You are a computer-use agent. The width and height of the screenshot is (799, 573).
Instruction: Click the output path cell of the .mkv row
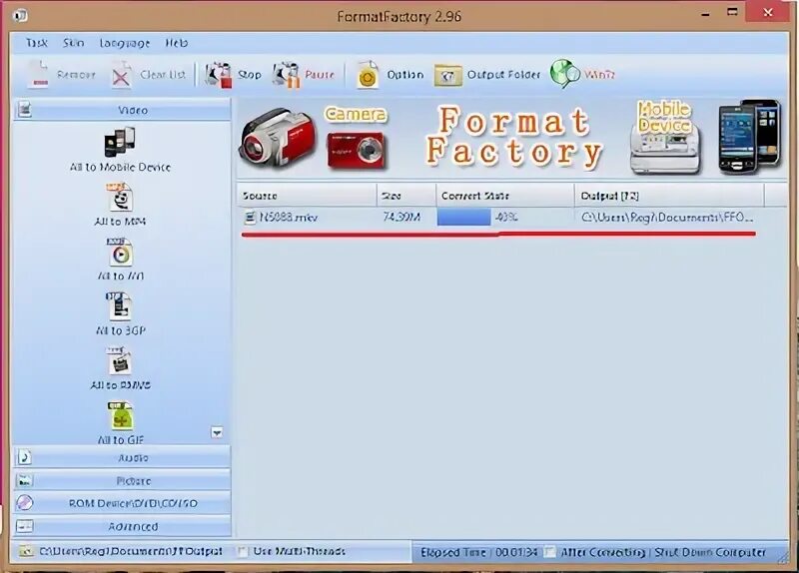coord(667,218)
